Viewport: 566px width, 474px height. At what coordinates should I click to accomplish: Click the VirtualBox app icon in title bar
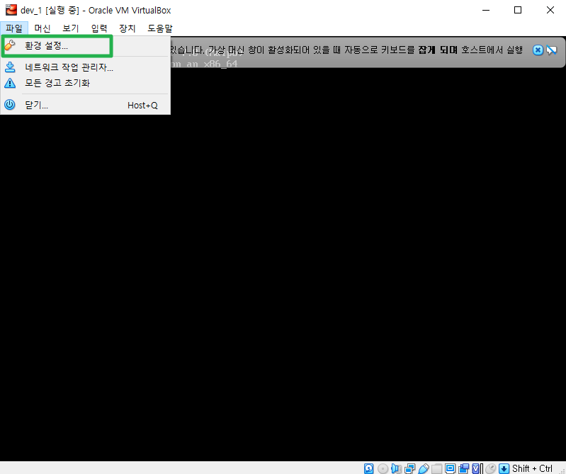[11, 10]
